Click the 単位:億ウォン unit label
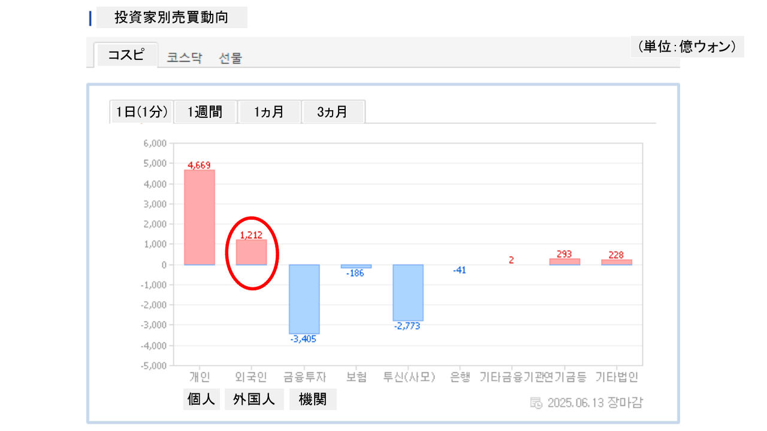This screenshot has width=767, height=431. pos(687,47)
